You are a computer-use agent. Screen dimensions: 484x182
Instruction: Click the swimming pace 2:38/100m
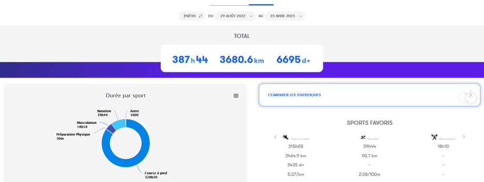370,174
